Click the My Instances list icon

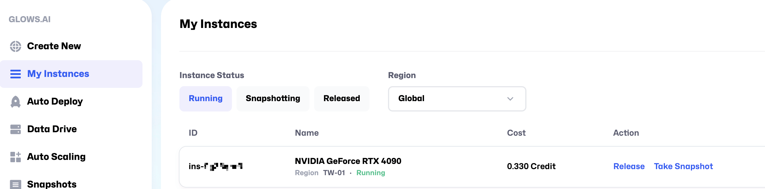tap(16, 74)
